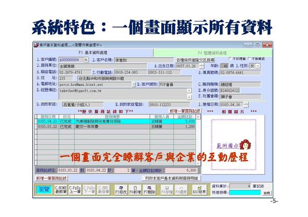Click the 我的家庭 family field
Viewport: 308px width, 217px height.
[82, 105]
